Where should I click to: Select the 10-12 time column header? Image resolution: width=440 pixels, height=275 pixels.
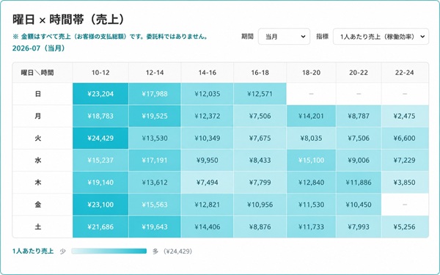tap(100, 73)
